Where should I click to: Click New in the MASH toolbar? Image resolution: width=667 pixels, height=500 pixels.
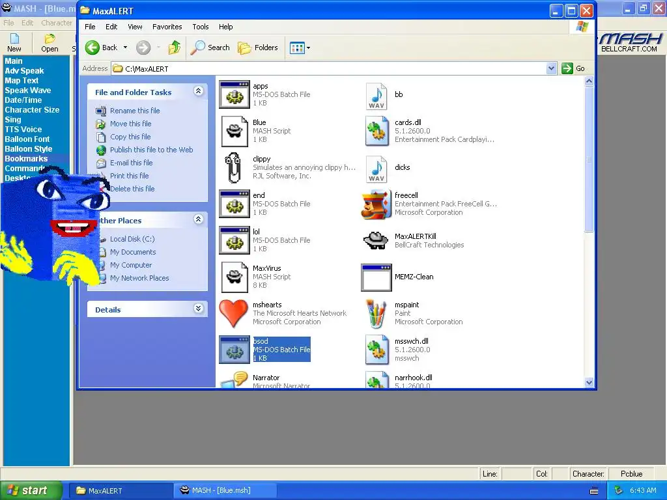[14, 43]
